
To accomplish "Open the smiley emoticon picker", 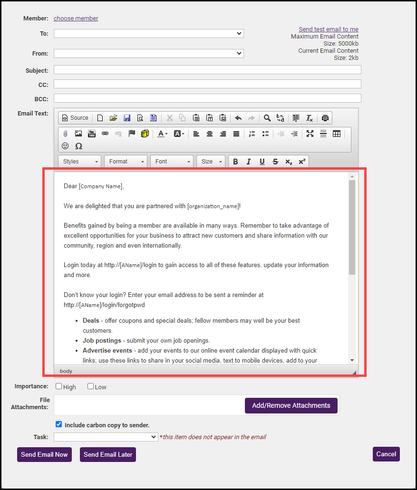I will tap(65, 146).
